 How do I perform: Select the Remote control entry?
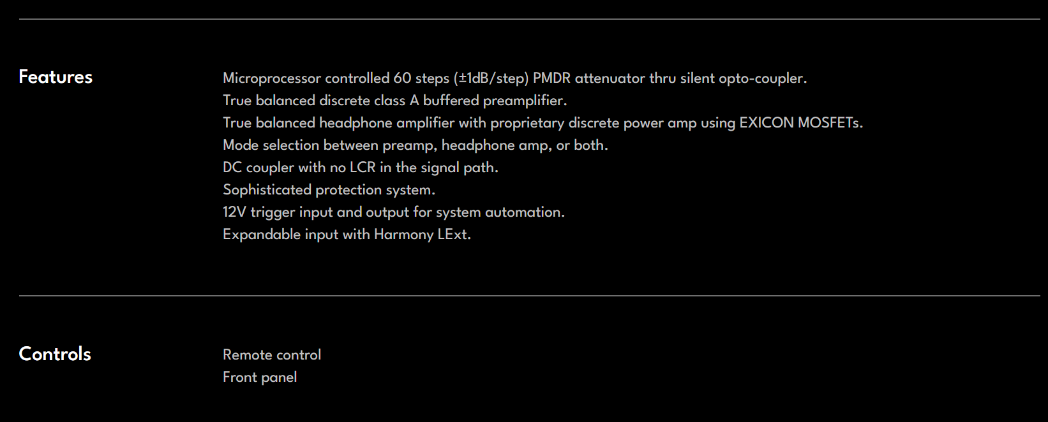(272, 354)
